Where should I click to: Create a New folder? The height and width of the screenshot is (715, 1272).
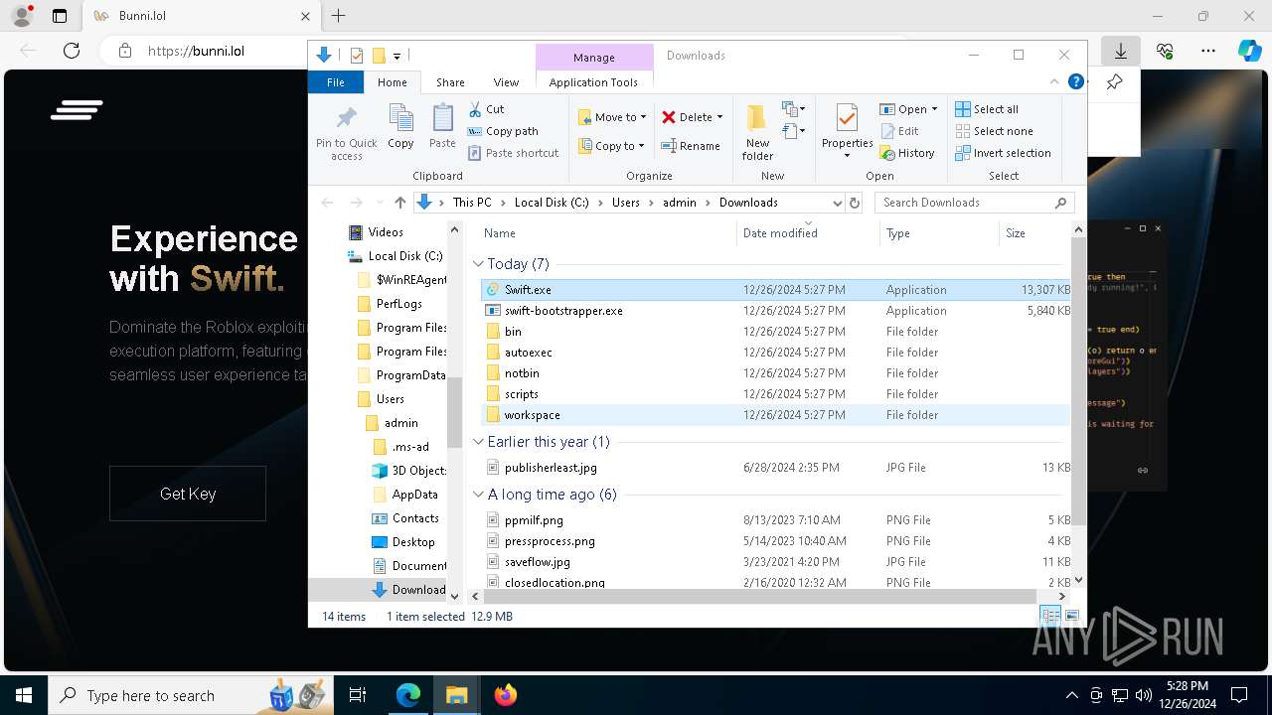click(757, 131)
